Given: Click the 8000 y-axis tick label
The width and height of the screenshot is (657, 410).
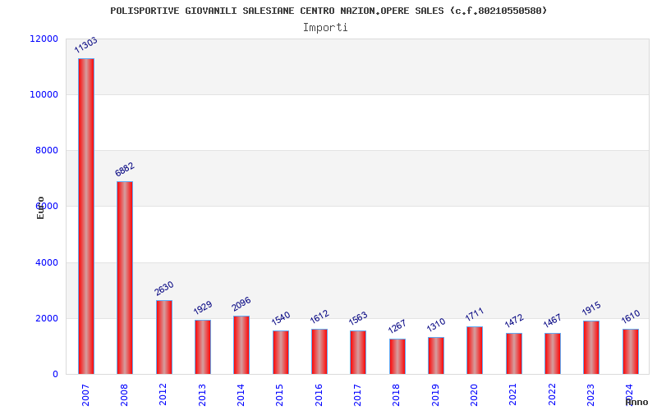Looking at the screenshot, I should 47,150.
